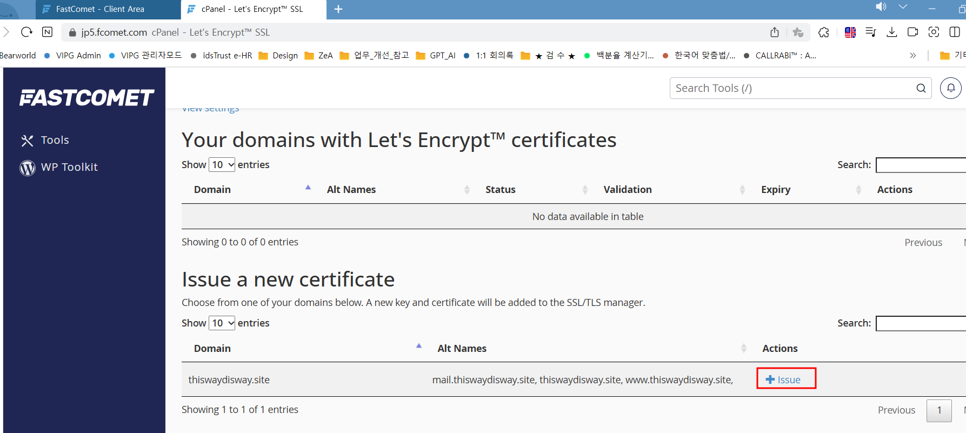This screenshot has width=966, height=433.
Task: Click the magnifier icon in Search Tools
Action: [x=921, y=88]
